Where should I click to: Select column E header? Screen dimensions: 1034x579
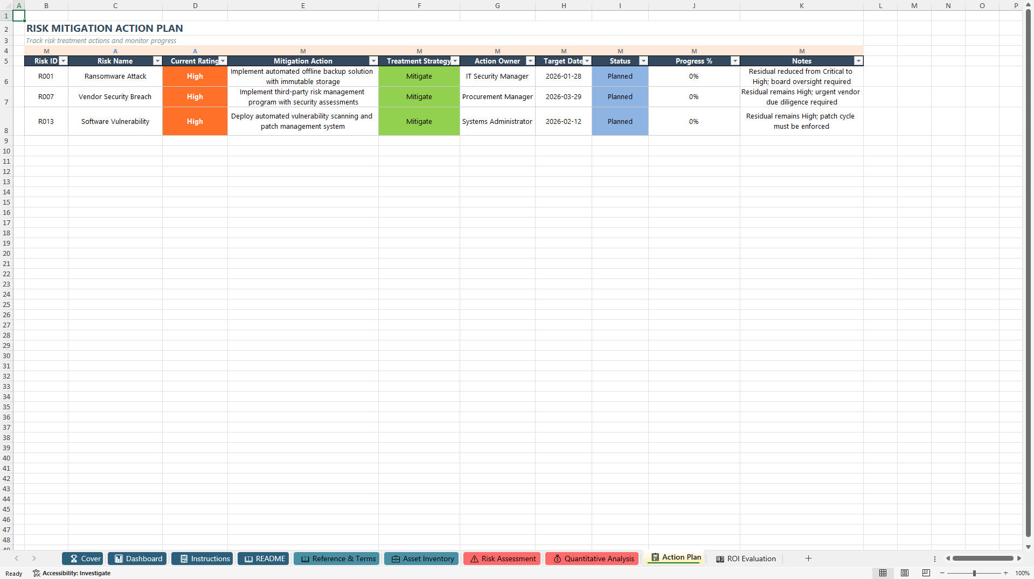pyautogui.click(x=303, y=5)
